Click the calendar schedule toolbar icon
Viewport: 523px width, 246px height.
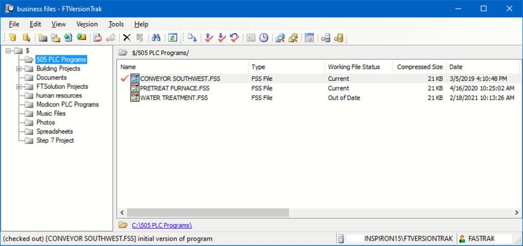click(309, 38)
